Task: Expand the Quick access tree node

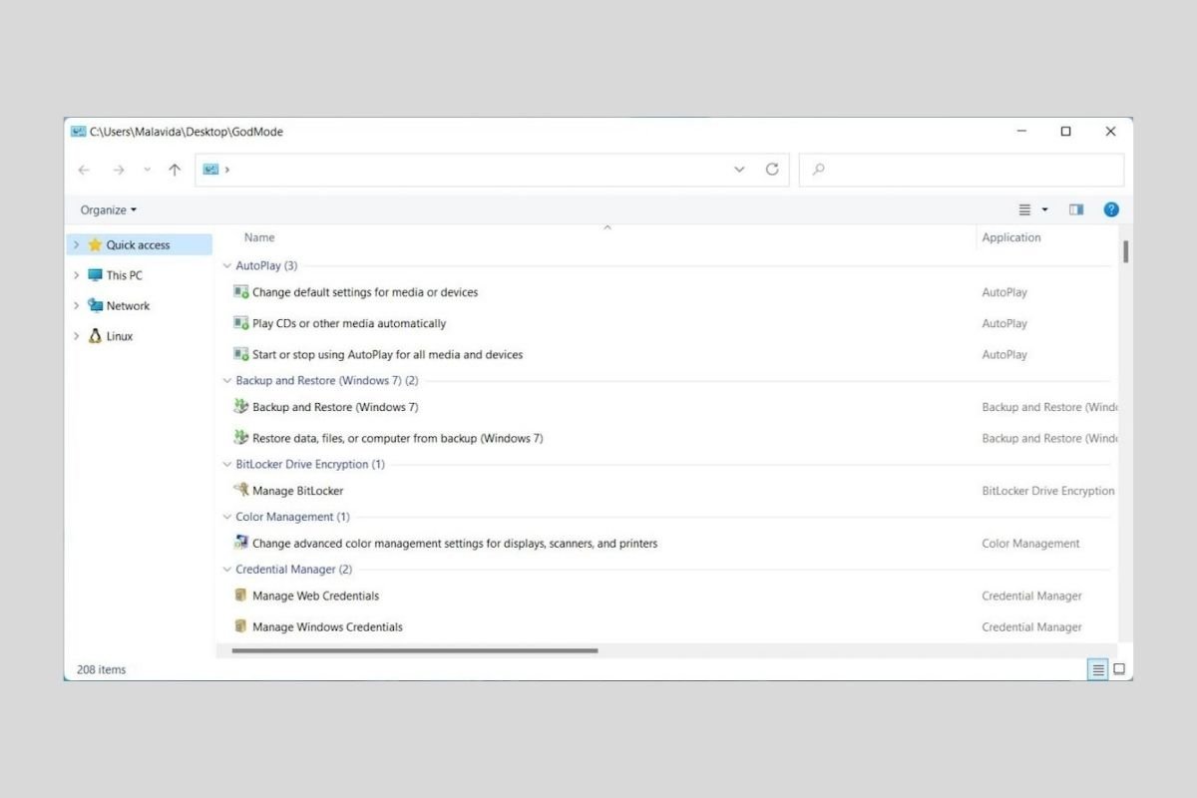Action: tap(76, 244)
